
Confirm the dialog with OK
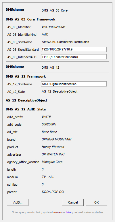(96, 202)
